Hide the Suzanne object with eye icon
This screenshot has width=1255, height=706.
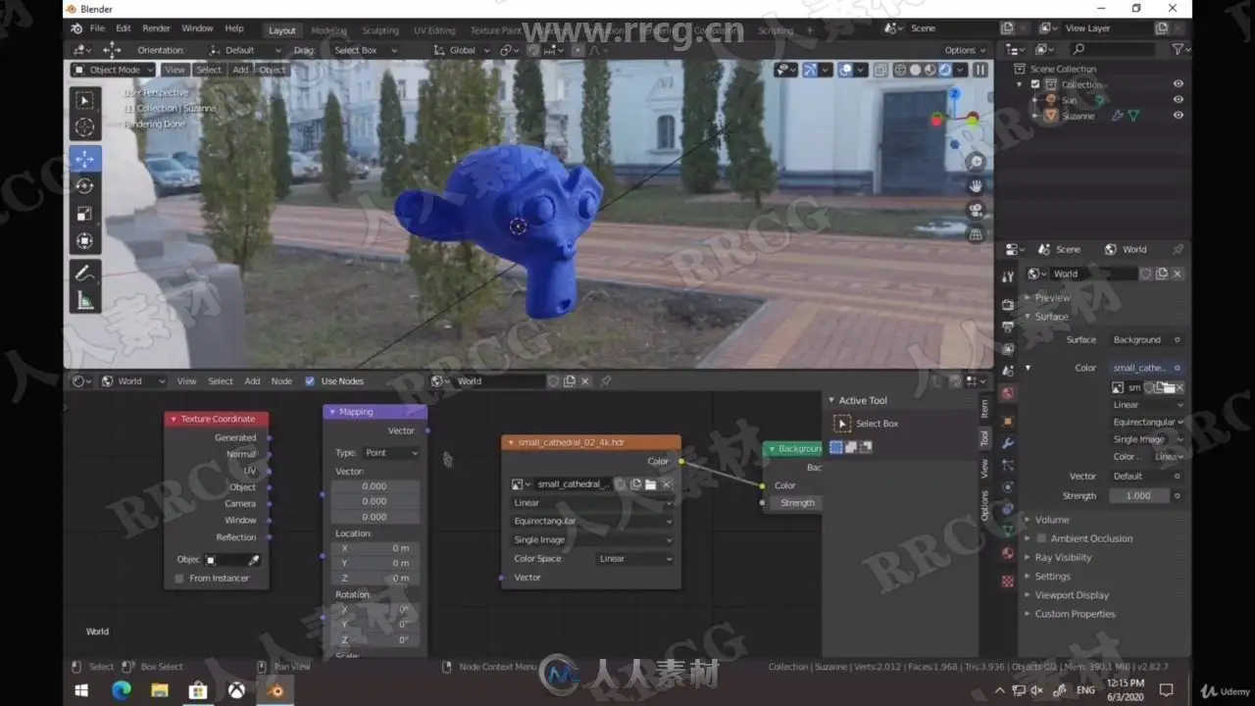point(1179,116)
